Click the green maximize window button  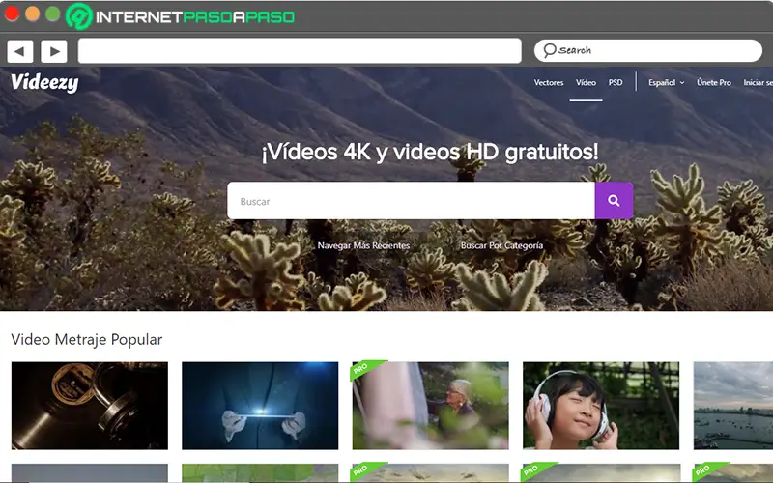coord(53,14)
